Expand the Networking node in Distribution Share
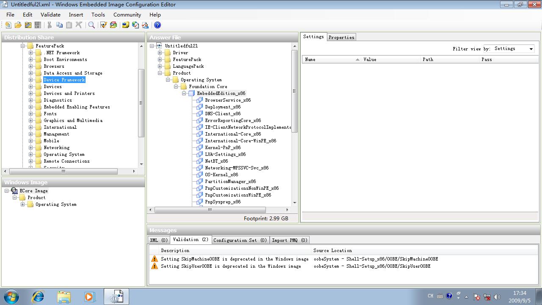The height and width of the screenshot is (305, 542). [30, 148]
